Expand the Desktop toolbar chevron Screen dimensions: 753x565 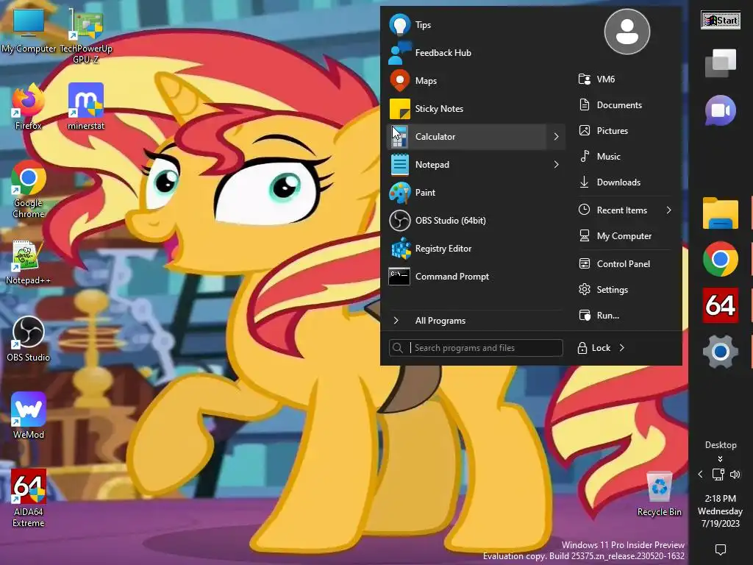pos(720,459)
